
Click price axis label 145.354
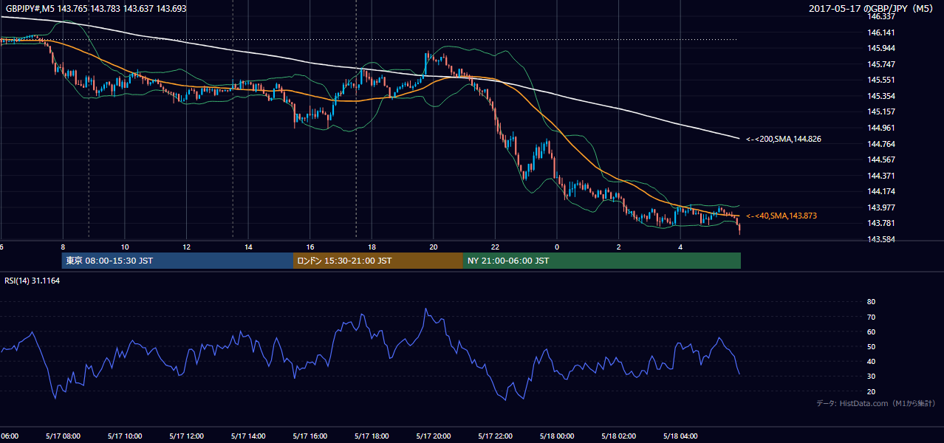pos(880,96)
